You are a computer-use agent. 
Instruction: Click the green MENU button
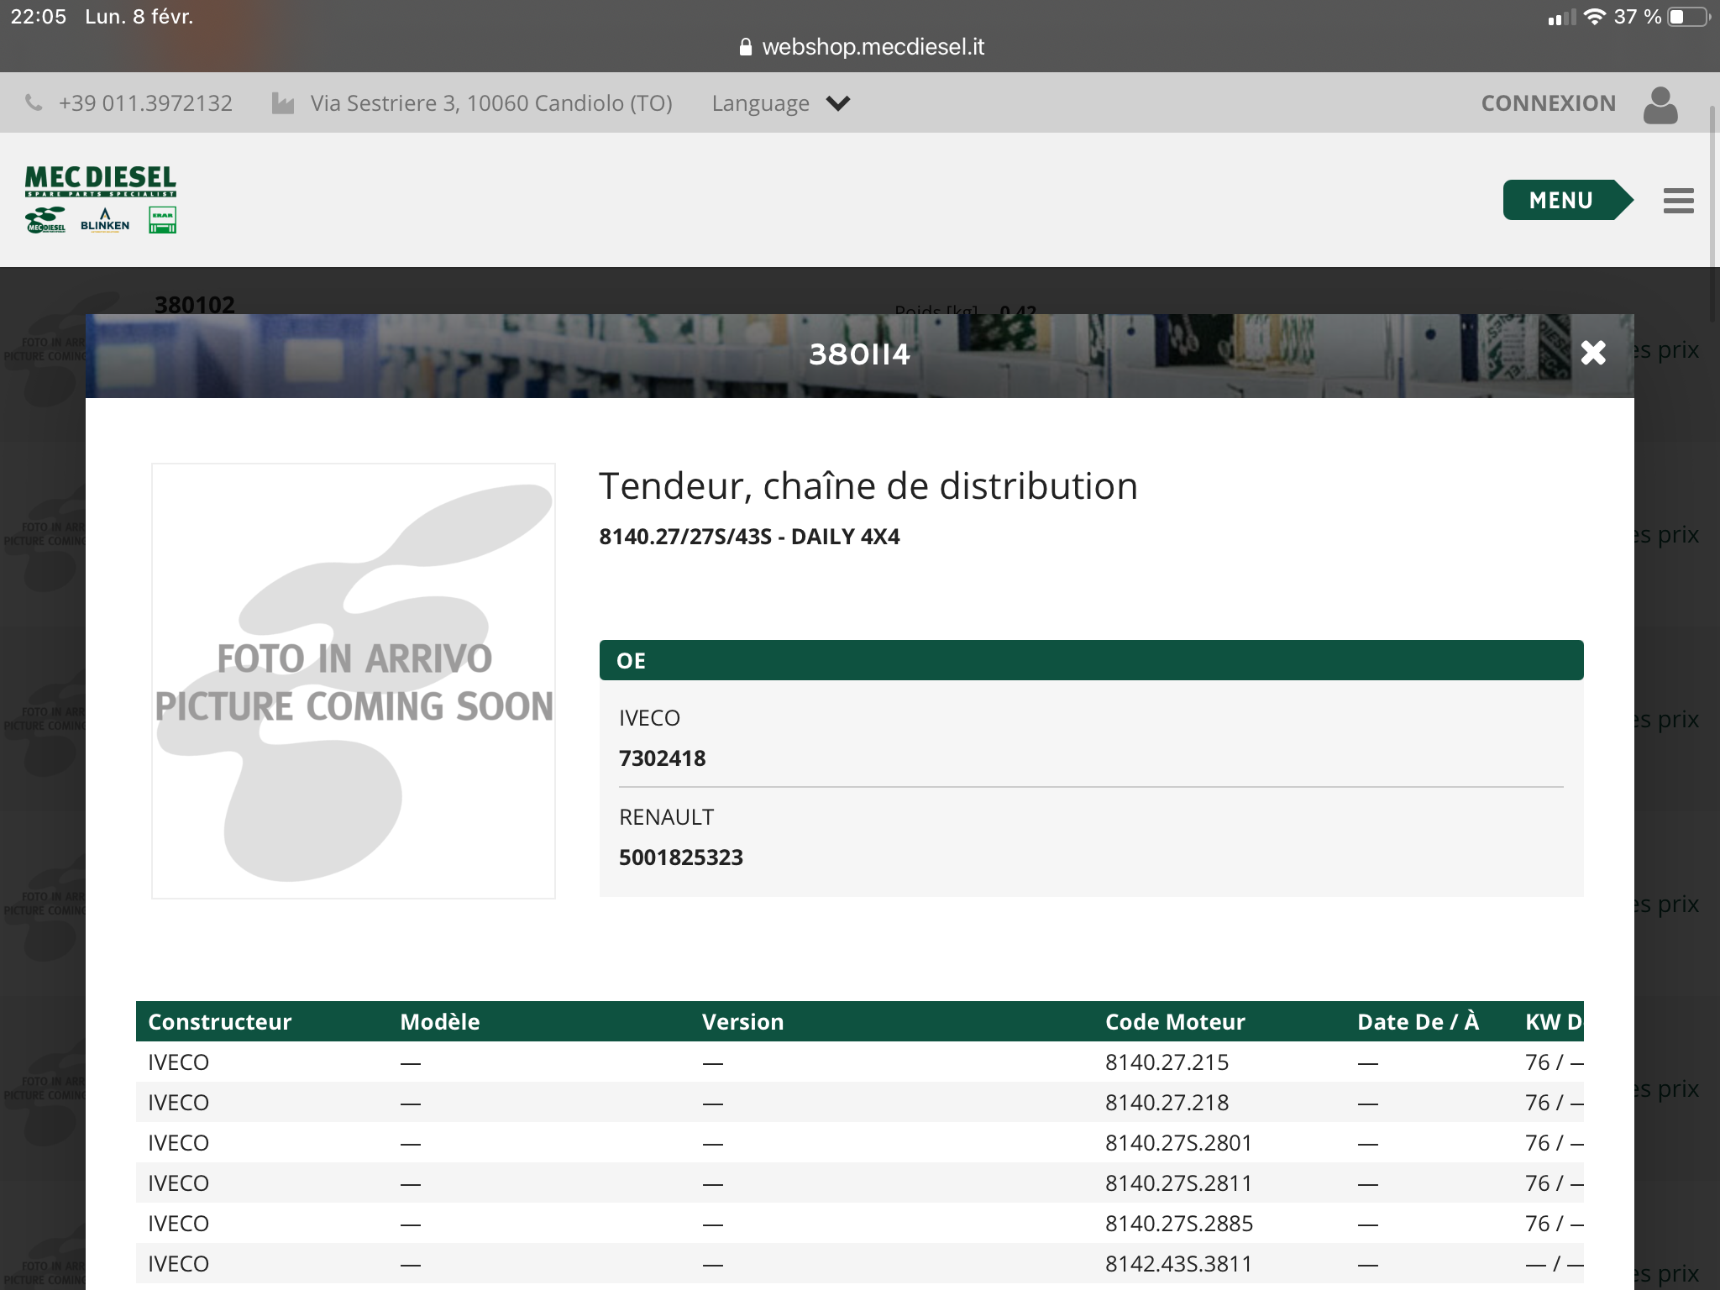pos(1562,200)
